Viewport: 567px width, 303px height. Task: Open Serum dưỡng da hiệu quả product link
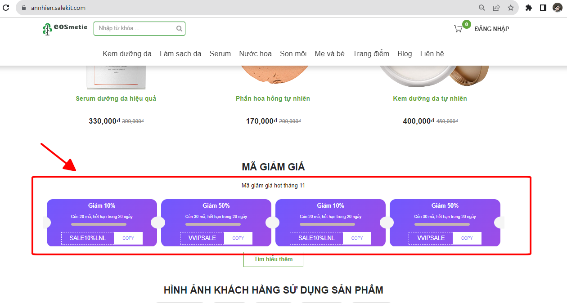pyautogui.click(x=116, y=98)
